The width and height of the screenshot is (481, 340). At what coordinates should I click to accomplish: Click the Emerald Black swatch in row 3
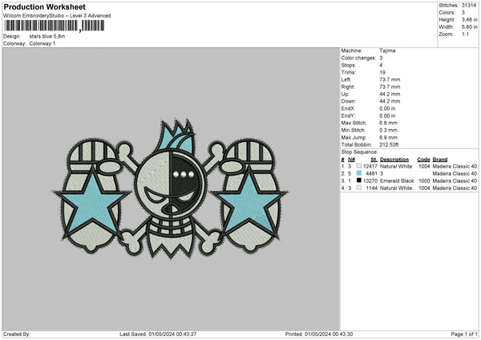click(359, 180)
